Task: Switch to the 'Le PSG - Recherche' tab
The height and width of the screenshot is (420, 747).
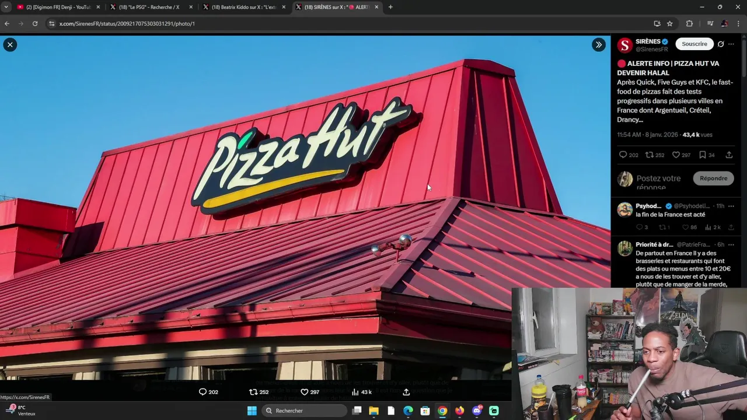Action: (x=149, y=7)
